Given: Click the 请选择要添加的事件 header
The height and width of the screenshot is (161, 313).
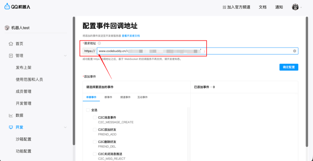Looking at the screenshot, I should click(100, 87).
